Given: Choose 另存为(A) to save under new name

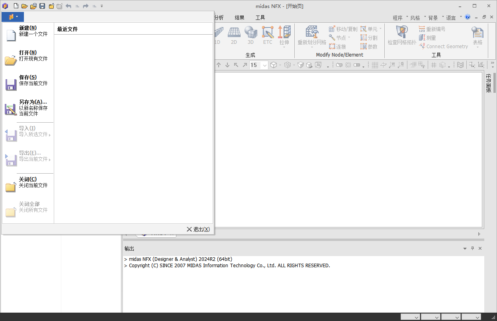Looking at the screenshot, I should coord(28,108).
